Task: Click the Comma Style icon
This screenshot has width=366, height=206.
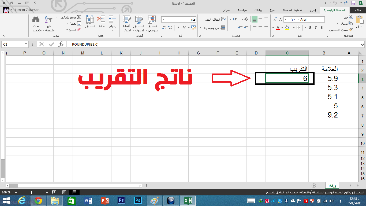Action: pos(178,28)
